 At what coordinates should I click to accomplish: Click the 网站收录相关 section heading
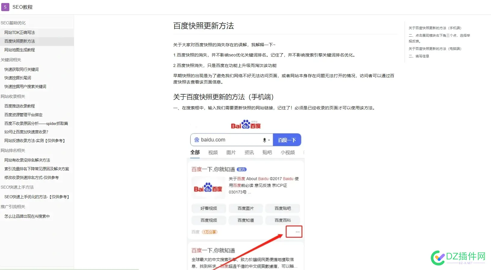pos(13,96)
